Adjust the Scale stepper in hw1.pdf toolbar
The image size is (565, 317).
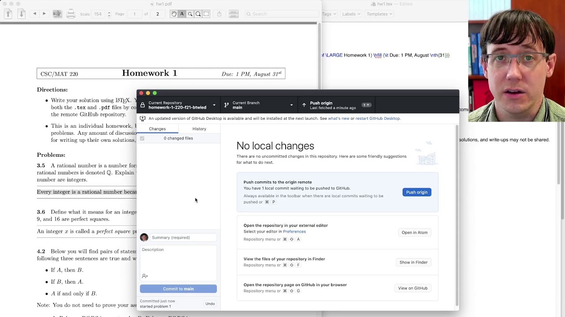coord(109,14)
